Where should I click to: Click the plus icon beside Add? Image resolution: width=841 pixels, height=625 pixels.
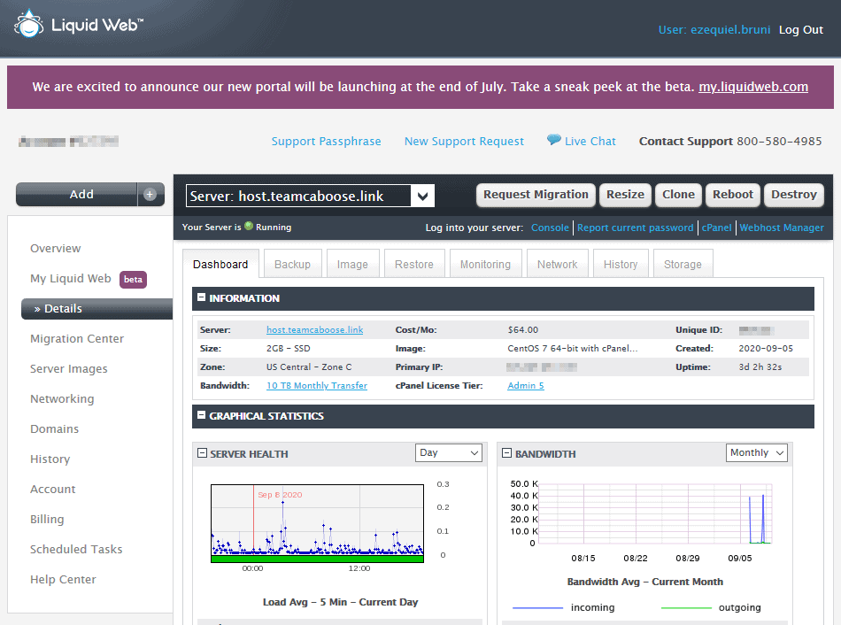click(150, 194)
